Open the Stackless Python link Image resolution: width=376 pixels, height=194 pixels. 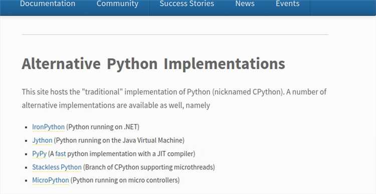(x=57, y=167)
